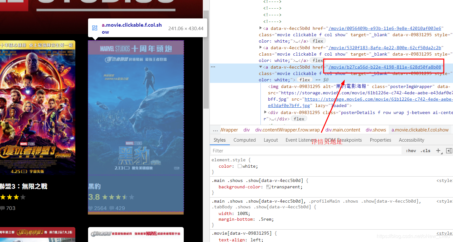Toggle flex badge on the 5320f183 anchor
Screen dimensions: 453x242
point(318,60)
